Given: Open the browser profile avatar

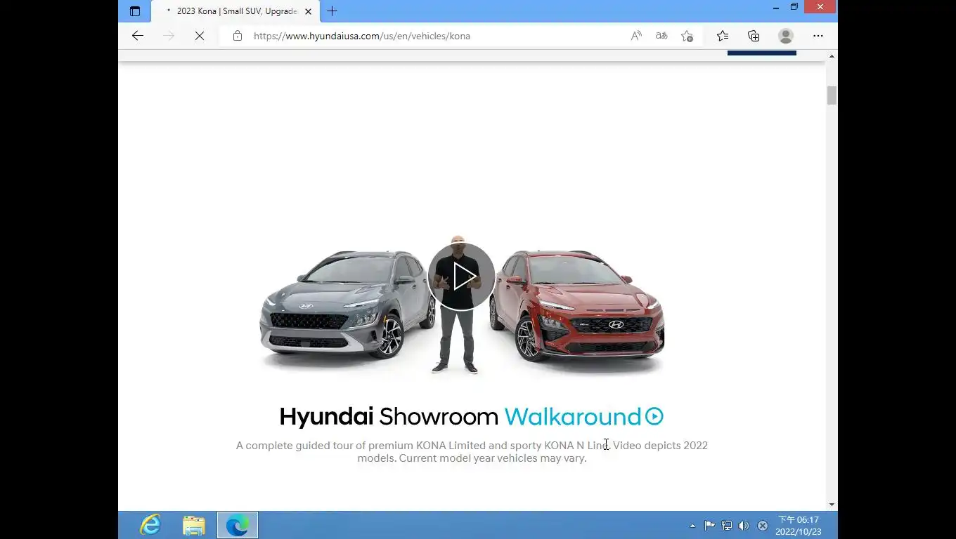Looking at the screenshot, I should pos(786,36).
